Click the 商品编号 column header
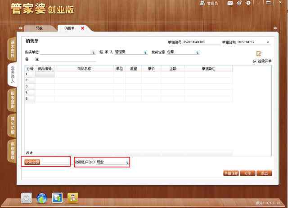Screen dimensions: 288x208 [x=45, y=69]
